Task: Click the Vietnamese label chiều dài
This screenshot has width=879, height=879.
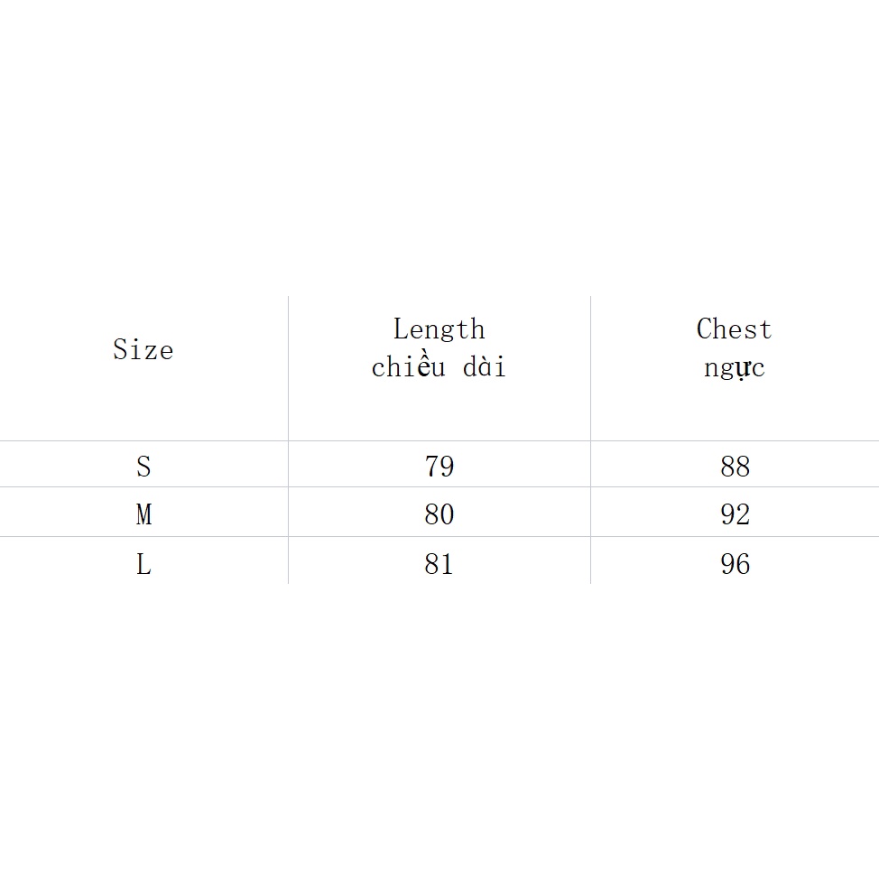Action: [439, 367]
